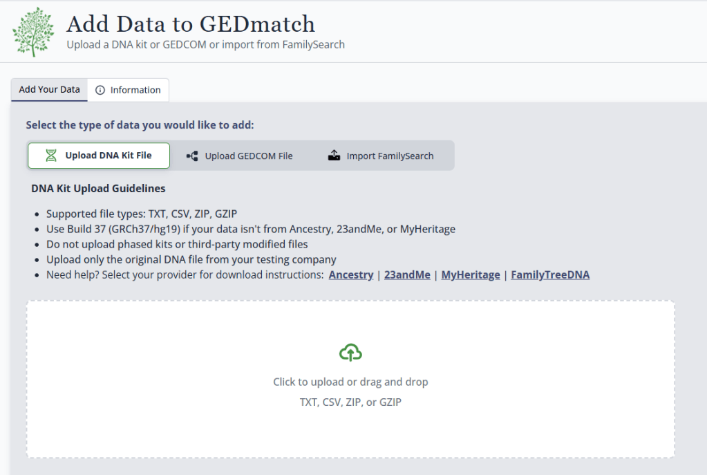707x475 pixels.
Task: Click the DNA Kit Upload Guidelines heading
Action: (98, 189)
